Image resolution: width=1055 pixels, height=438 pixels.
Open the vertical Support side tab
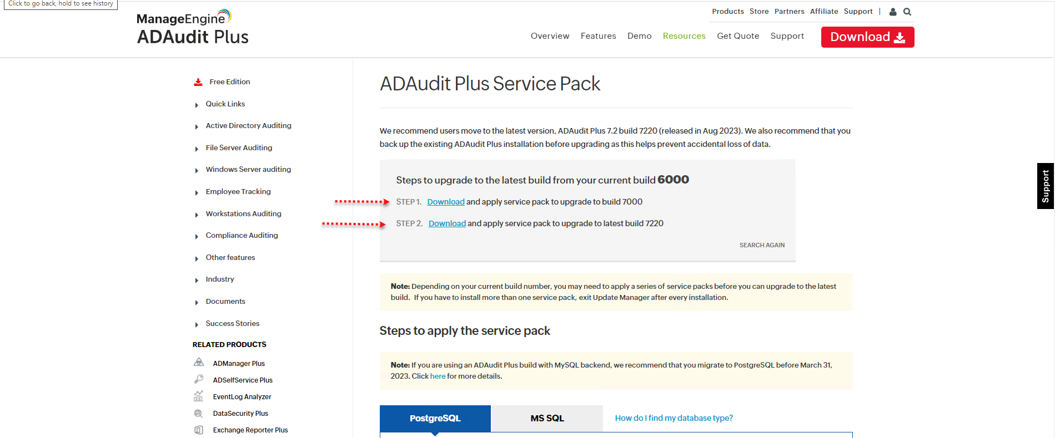[1046, 186]
